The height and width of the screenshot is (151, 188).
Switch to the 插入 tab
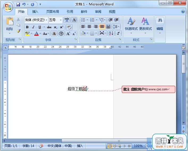[x=35, y=12]
